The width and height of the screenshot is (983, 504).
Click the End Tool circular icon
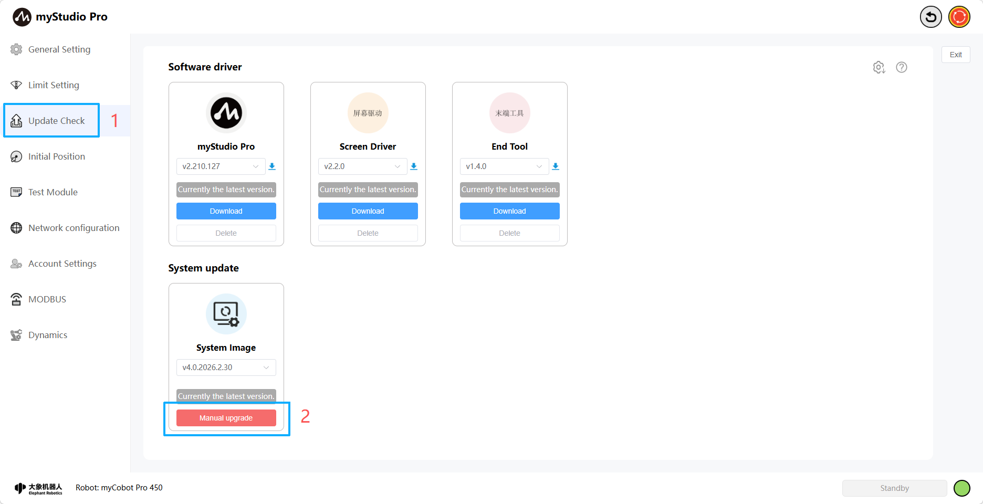[x=509, y=113]
